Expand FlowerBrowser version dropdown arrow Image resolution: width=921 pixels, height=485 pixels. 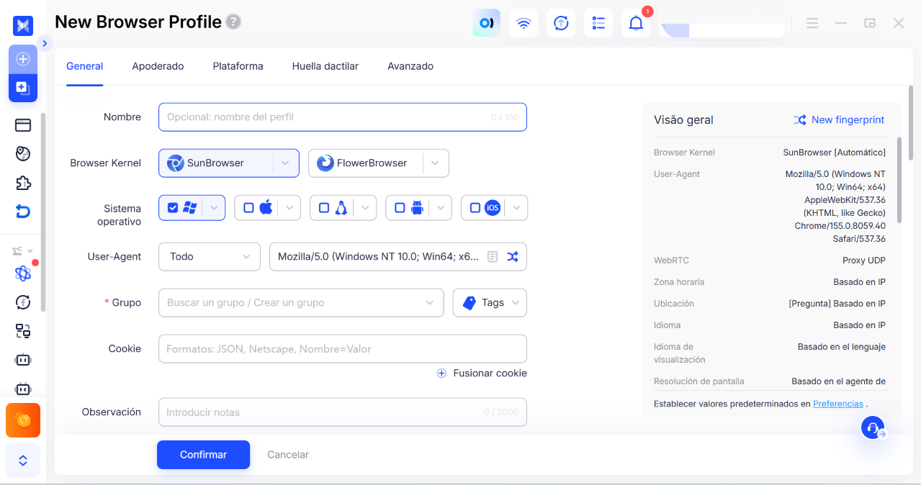[x=436, y=163]
